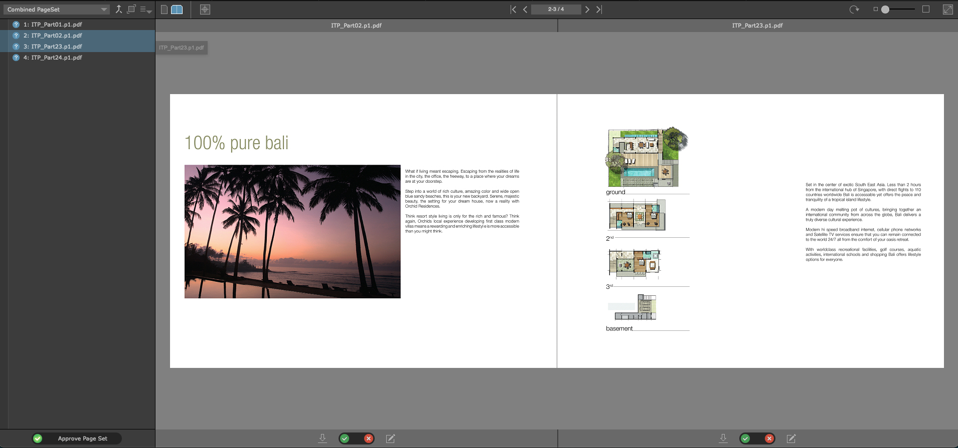Select 1: ITP_Part01.p1.pdf in the page list
This screenshot has height=448, width=958.
53,25
